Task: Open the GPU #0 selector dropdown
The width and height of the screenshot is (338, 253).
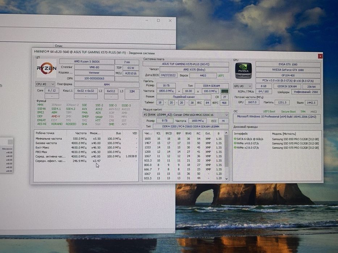Action: (x=242, y=86)
